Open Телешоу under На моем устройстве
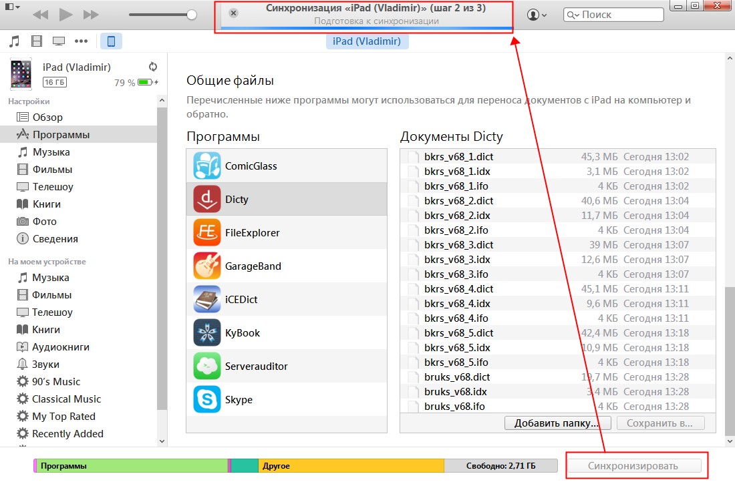Viewport: 735px width, 484px height. click(80, 312)
